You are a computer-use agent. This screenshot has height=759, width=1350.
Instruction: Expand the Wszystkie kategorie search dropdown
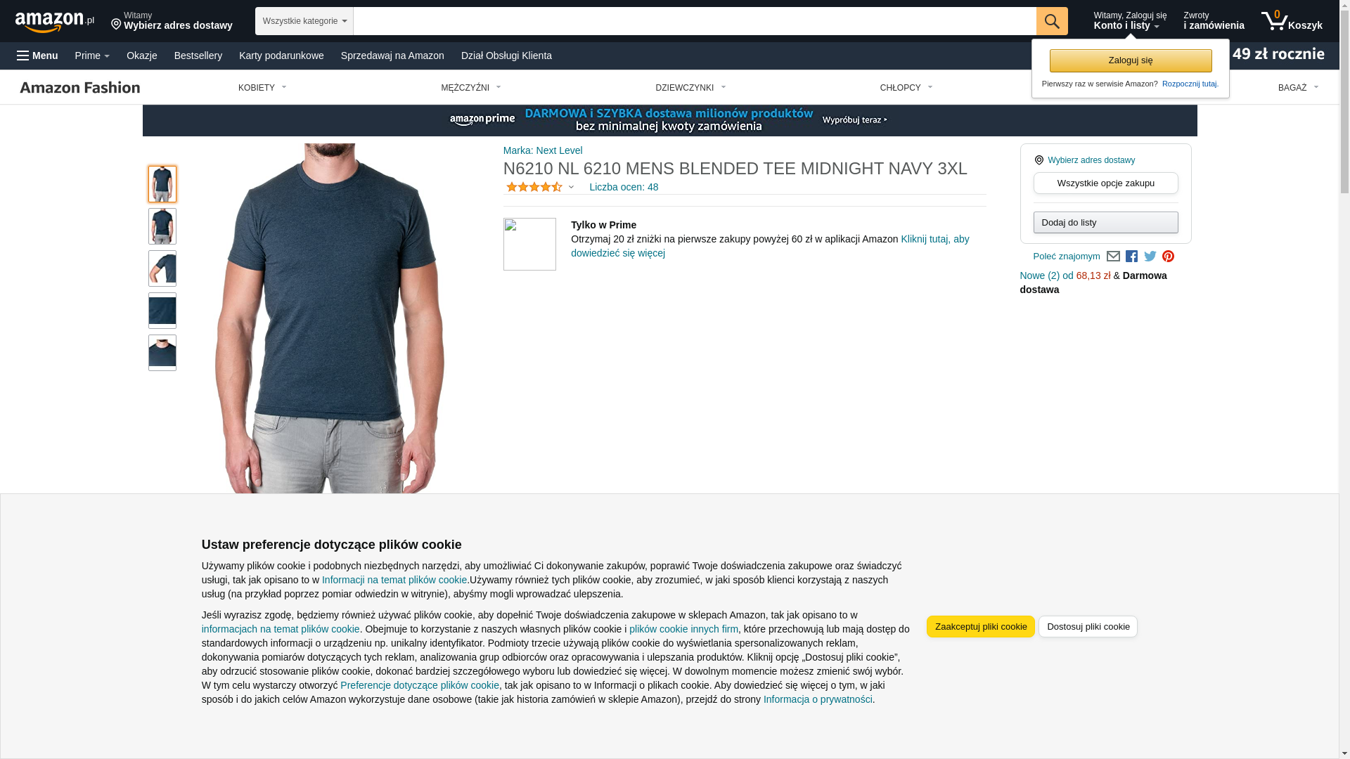[x=304, y=21]
